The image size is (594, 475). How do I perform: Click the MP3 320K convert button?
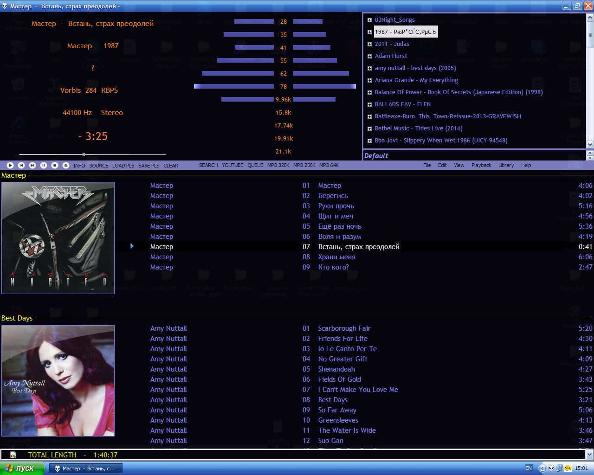click(x=278, y=165)
